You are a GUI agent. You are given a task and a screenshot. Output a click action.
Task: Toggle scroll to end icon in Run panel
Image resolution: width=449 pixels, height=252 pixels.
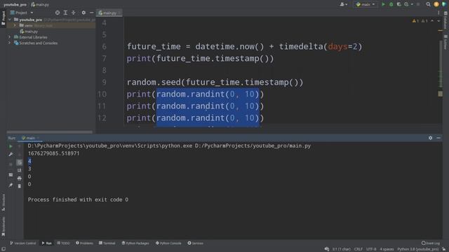(20, 170)
